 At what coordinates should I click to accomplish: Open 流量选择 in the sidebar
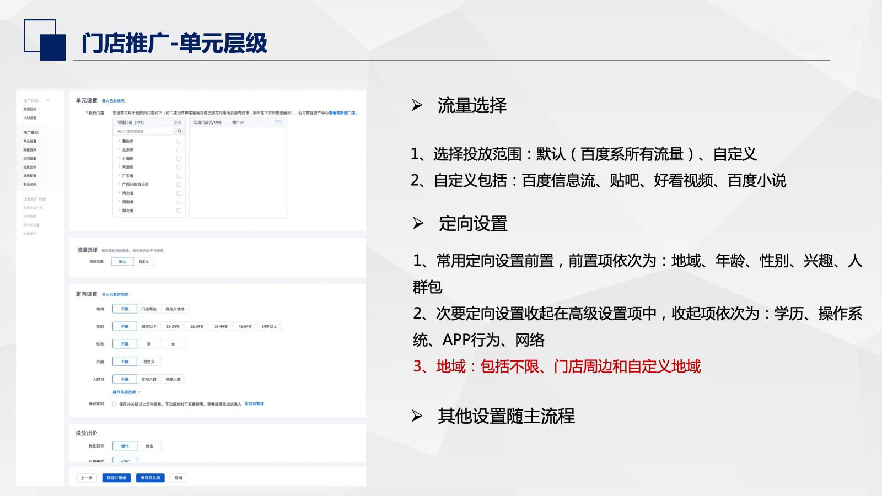[x=30, y=150]
